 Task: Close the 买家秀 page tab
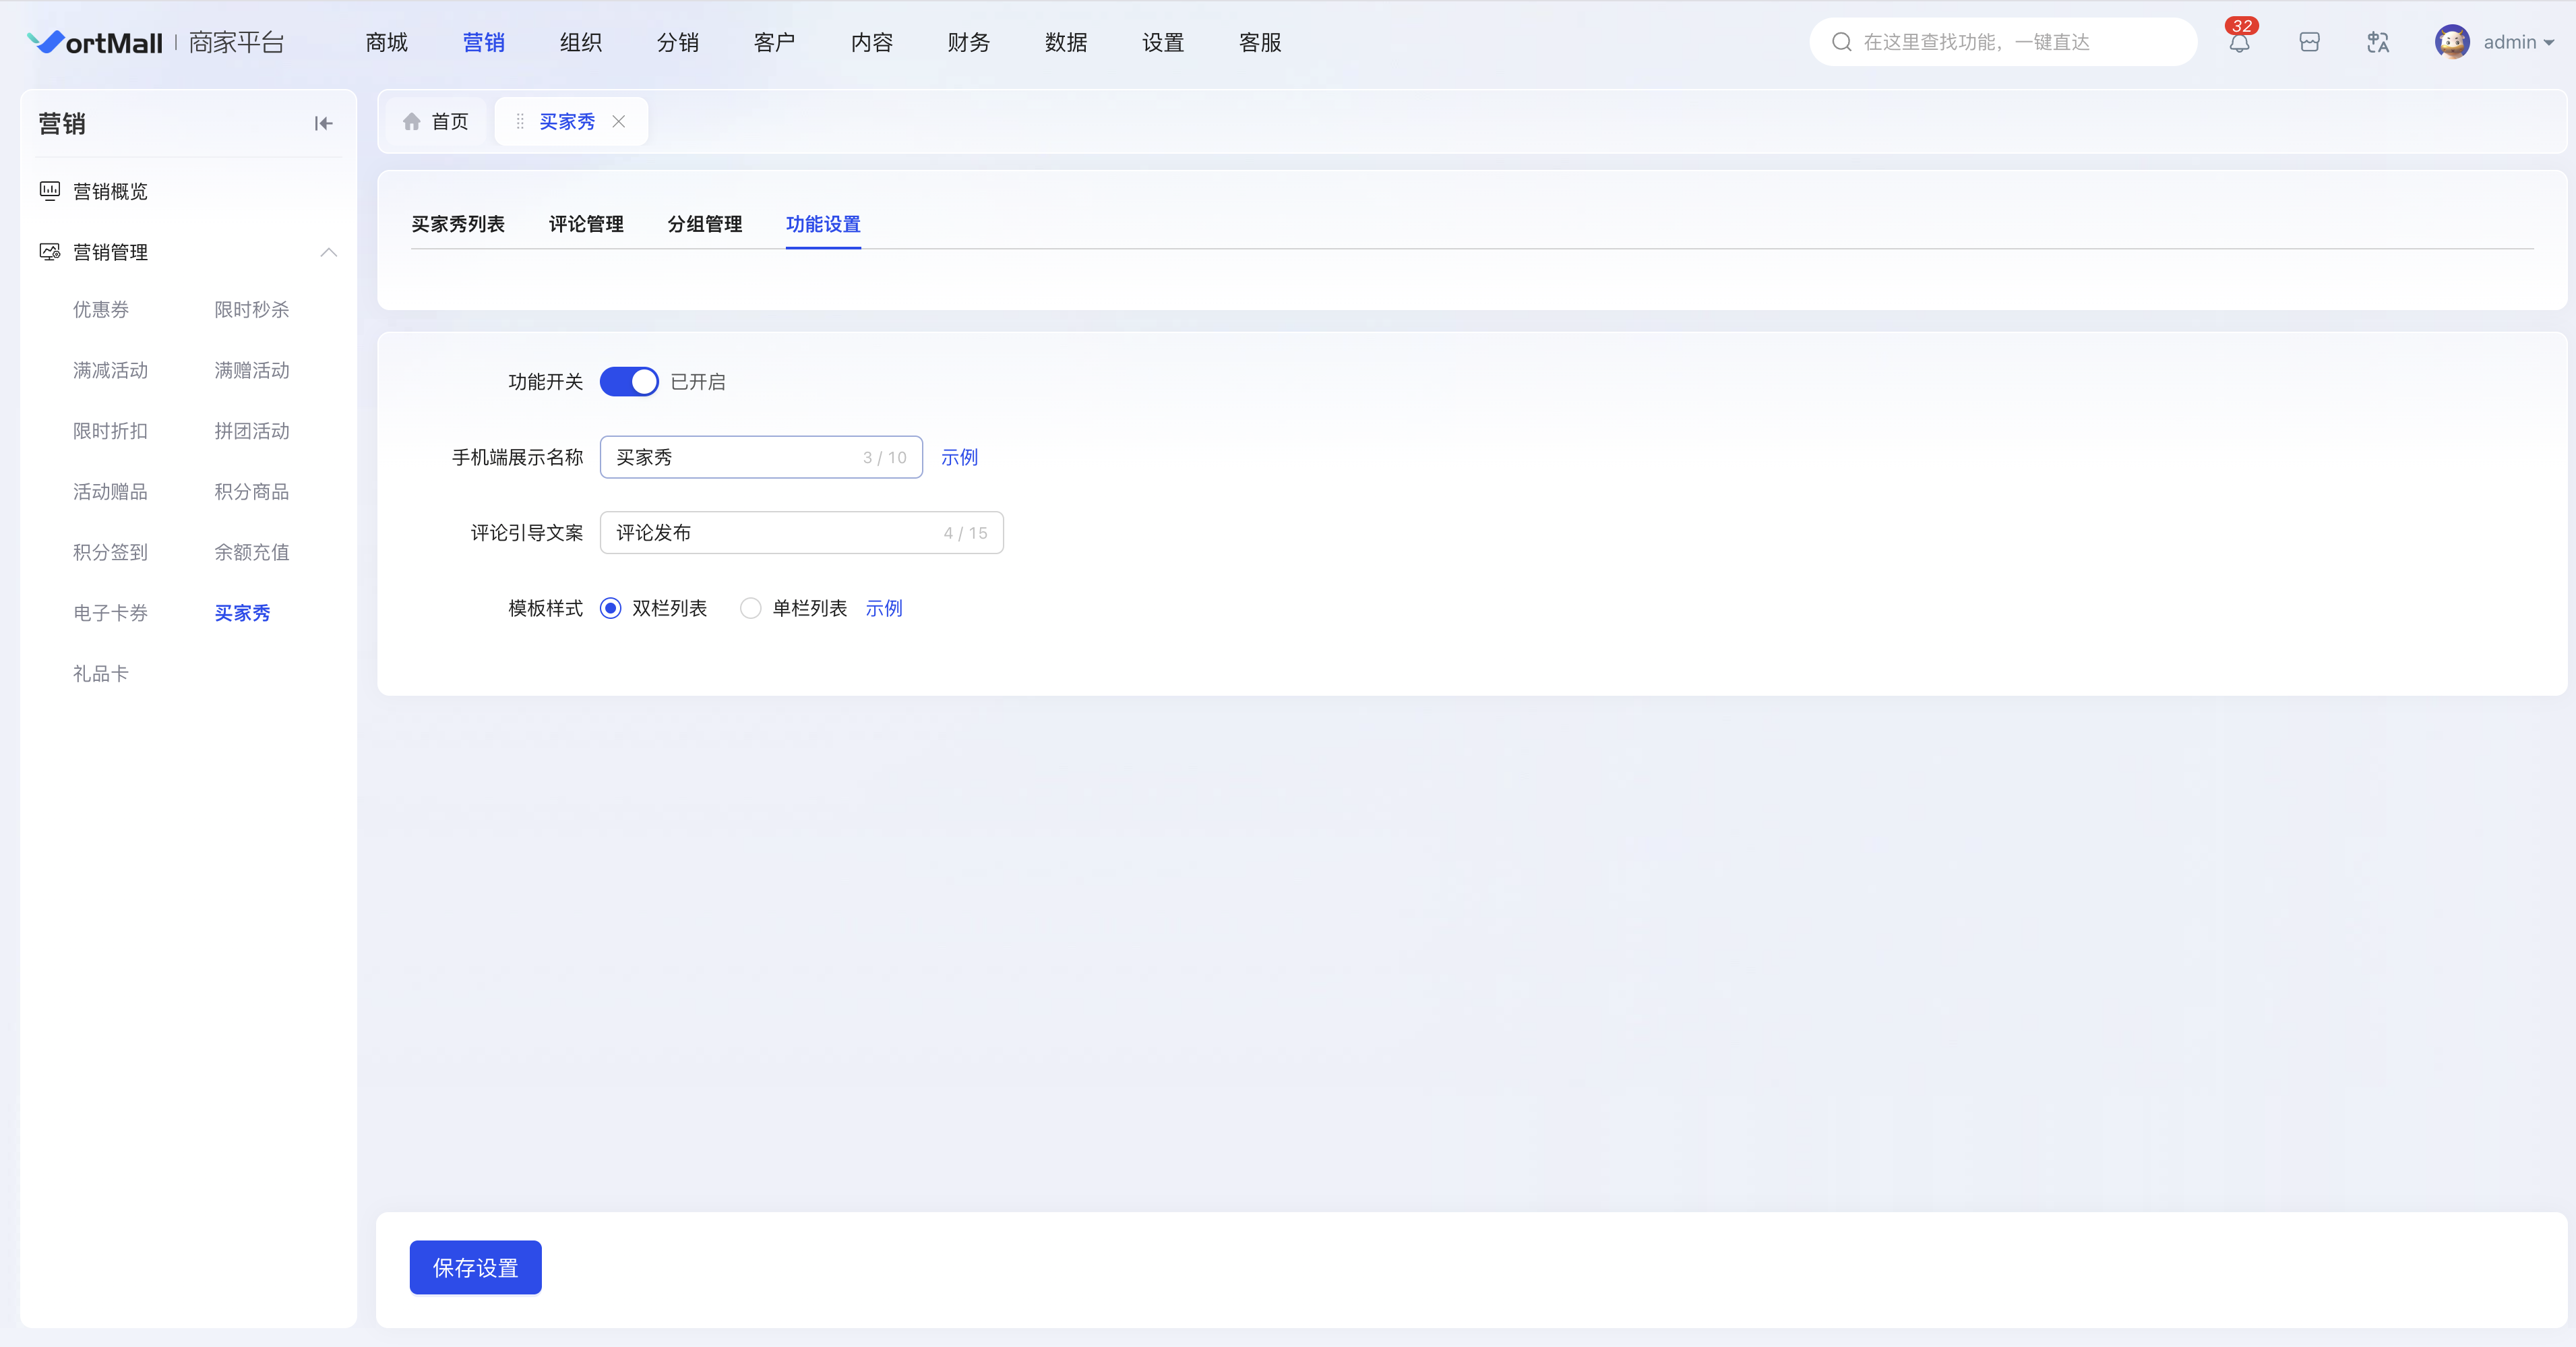coord(619,121)
